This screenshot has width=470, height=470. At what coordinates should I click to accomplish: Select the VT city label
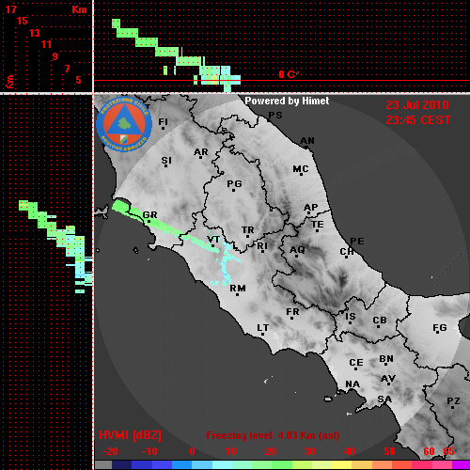[x=213, y=240]
